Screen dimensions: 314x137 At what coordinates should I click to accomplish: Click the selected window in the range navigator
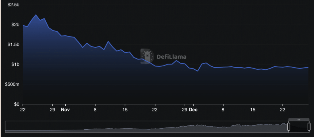pos(298,127)
